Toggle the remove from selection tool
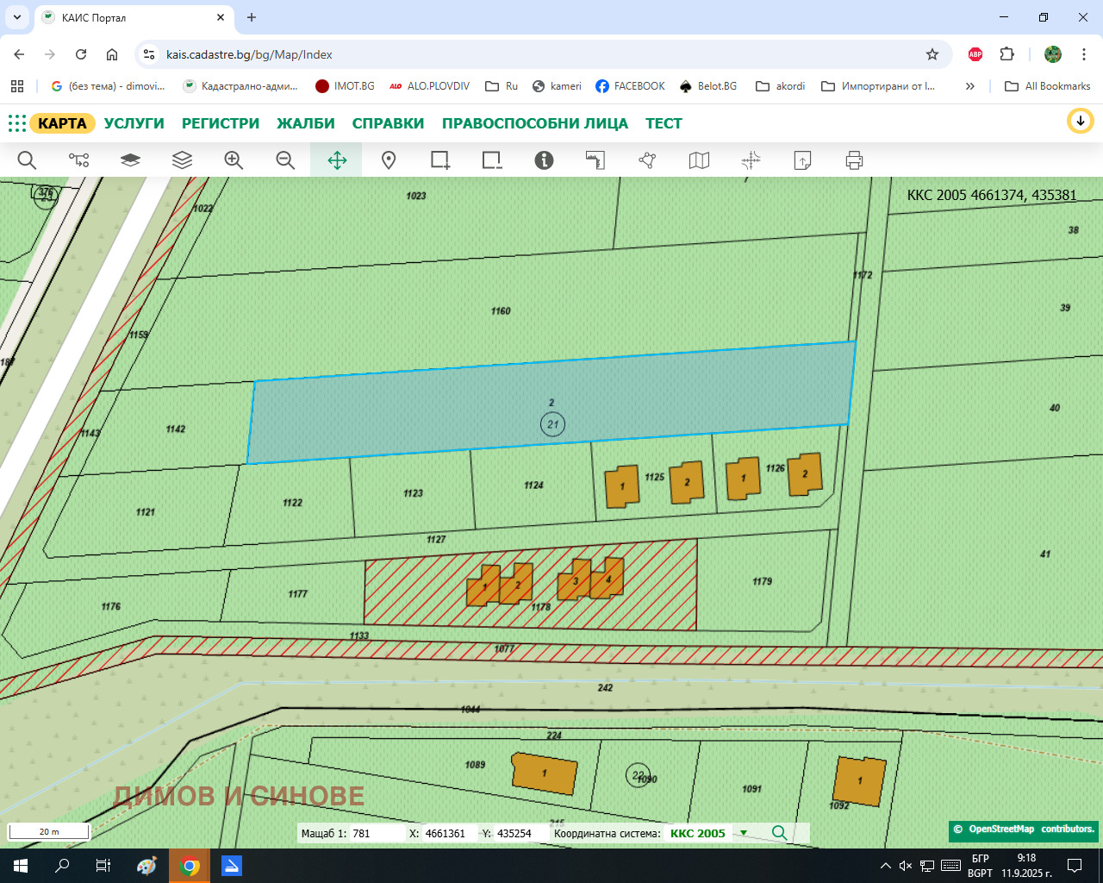This screenshot has width=1103, height=883. [x=492, y=160]
